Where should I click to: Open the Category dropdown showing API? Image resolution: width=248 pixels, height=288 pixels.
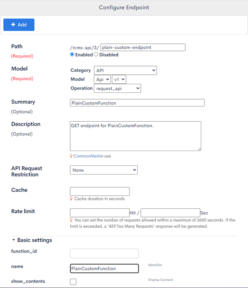[x=125, y=70]
